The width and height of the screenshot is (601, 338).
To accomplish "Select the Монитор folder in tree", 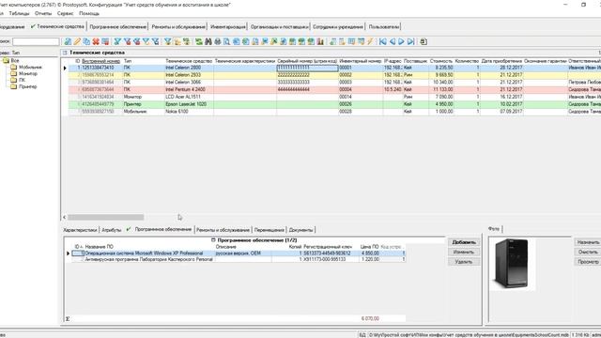I will (x=24, y=73).
